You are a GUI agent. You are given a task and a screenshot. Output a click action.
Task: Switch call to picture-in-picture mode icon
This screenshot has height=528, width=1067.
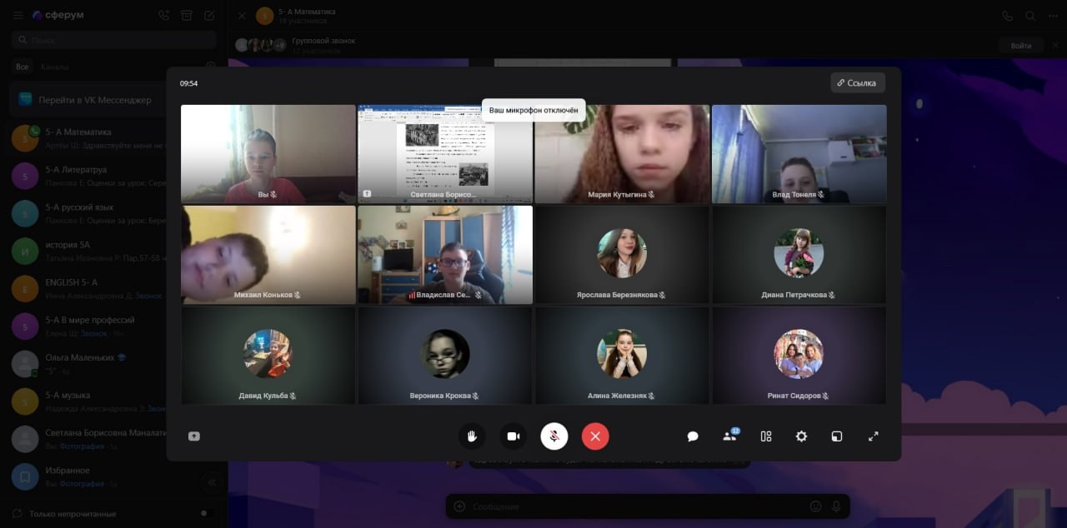click(837, 436)
